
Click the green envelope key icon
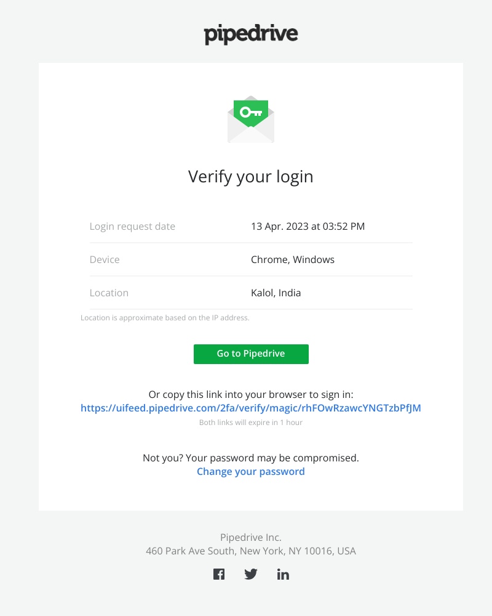click(250, 119)
